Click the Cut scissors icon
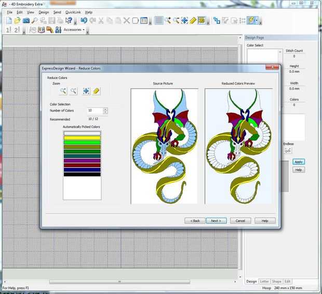The width and height of the screenshot is (322, 294). click(x=101, y=20)
